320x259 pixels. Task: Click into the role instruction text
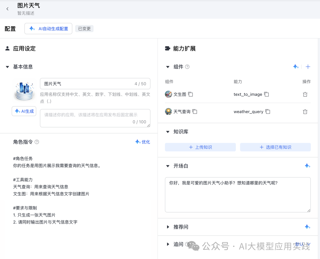click(x=82, y=190)
